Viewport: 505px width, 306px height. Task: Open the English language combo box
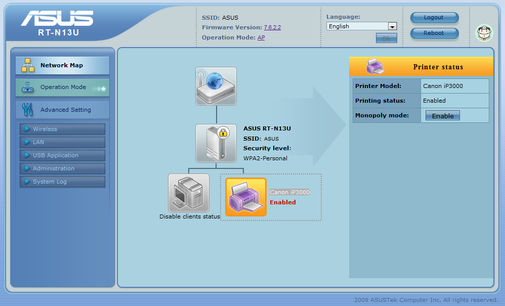pyautogui.click(x=362, y=26)
